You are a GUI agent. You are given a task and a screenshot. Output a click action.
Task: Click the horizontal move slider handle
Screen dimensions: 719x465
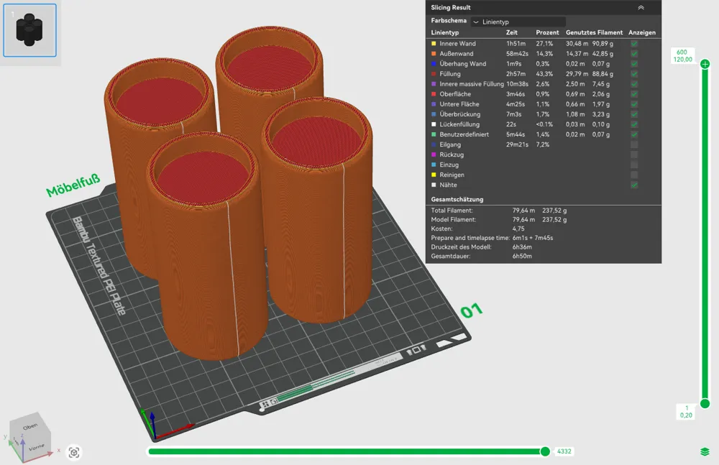[545, 451]
